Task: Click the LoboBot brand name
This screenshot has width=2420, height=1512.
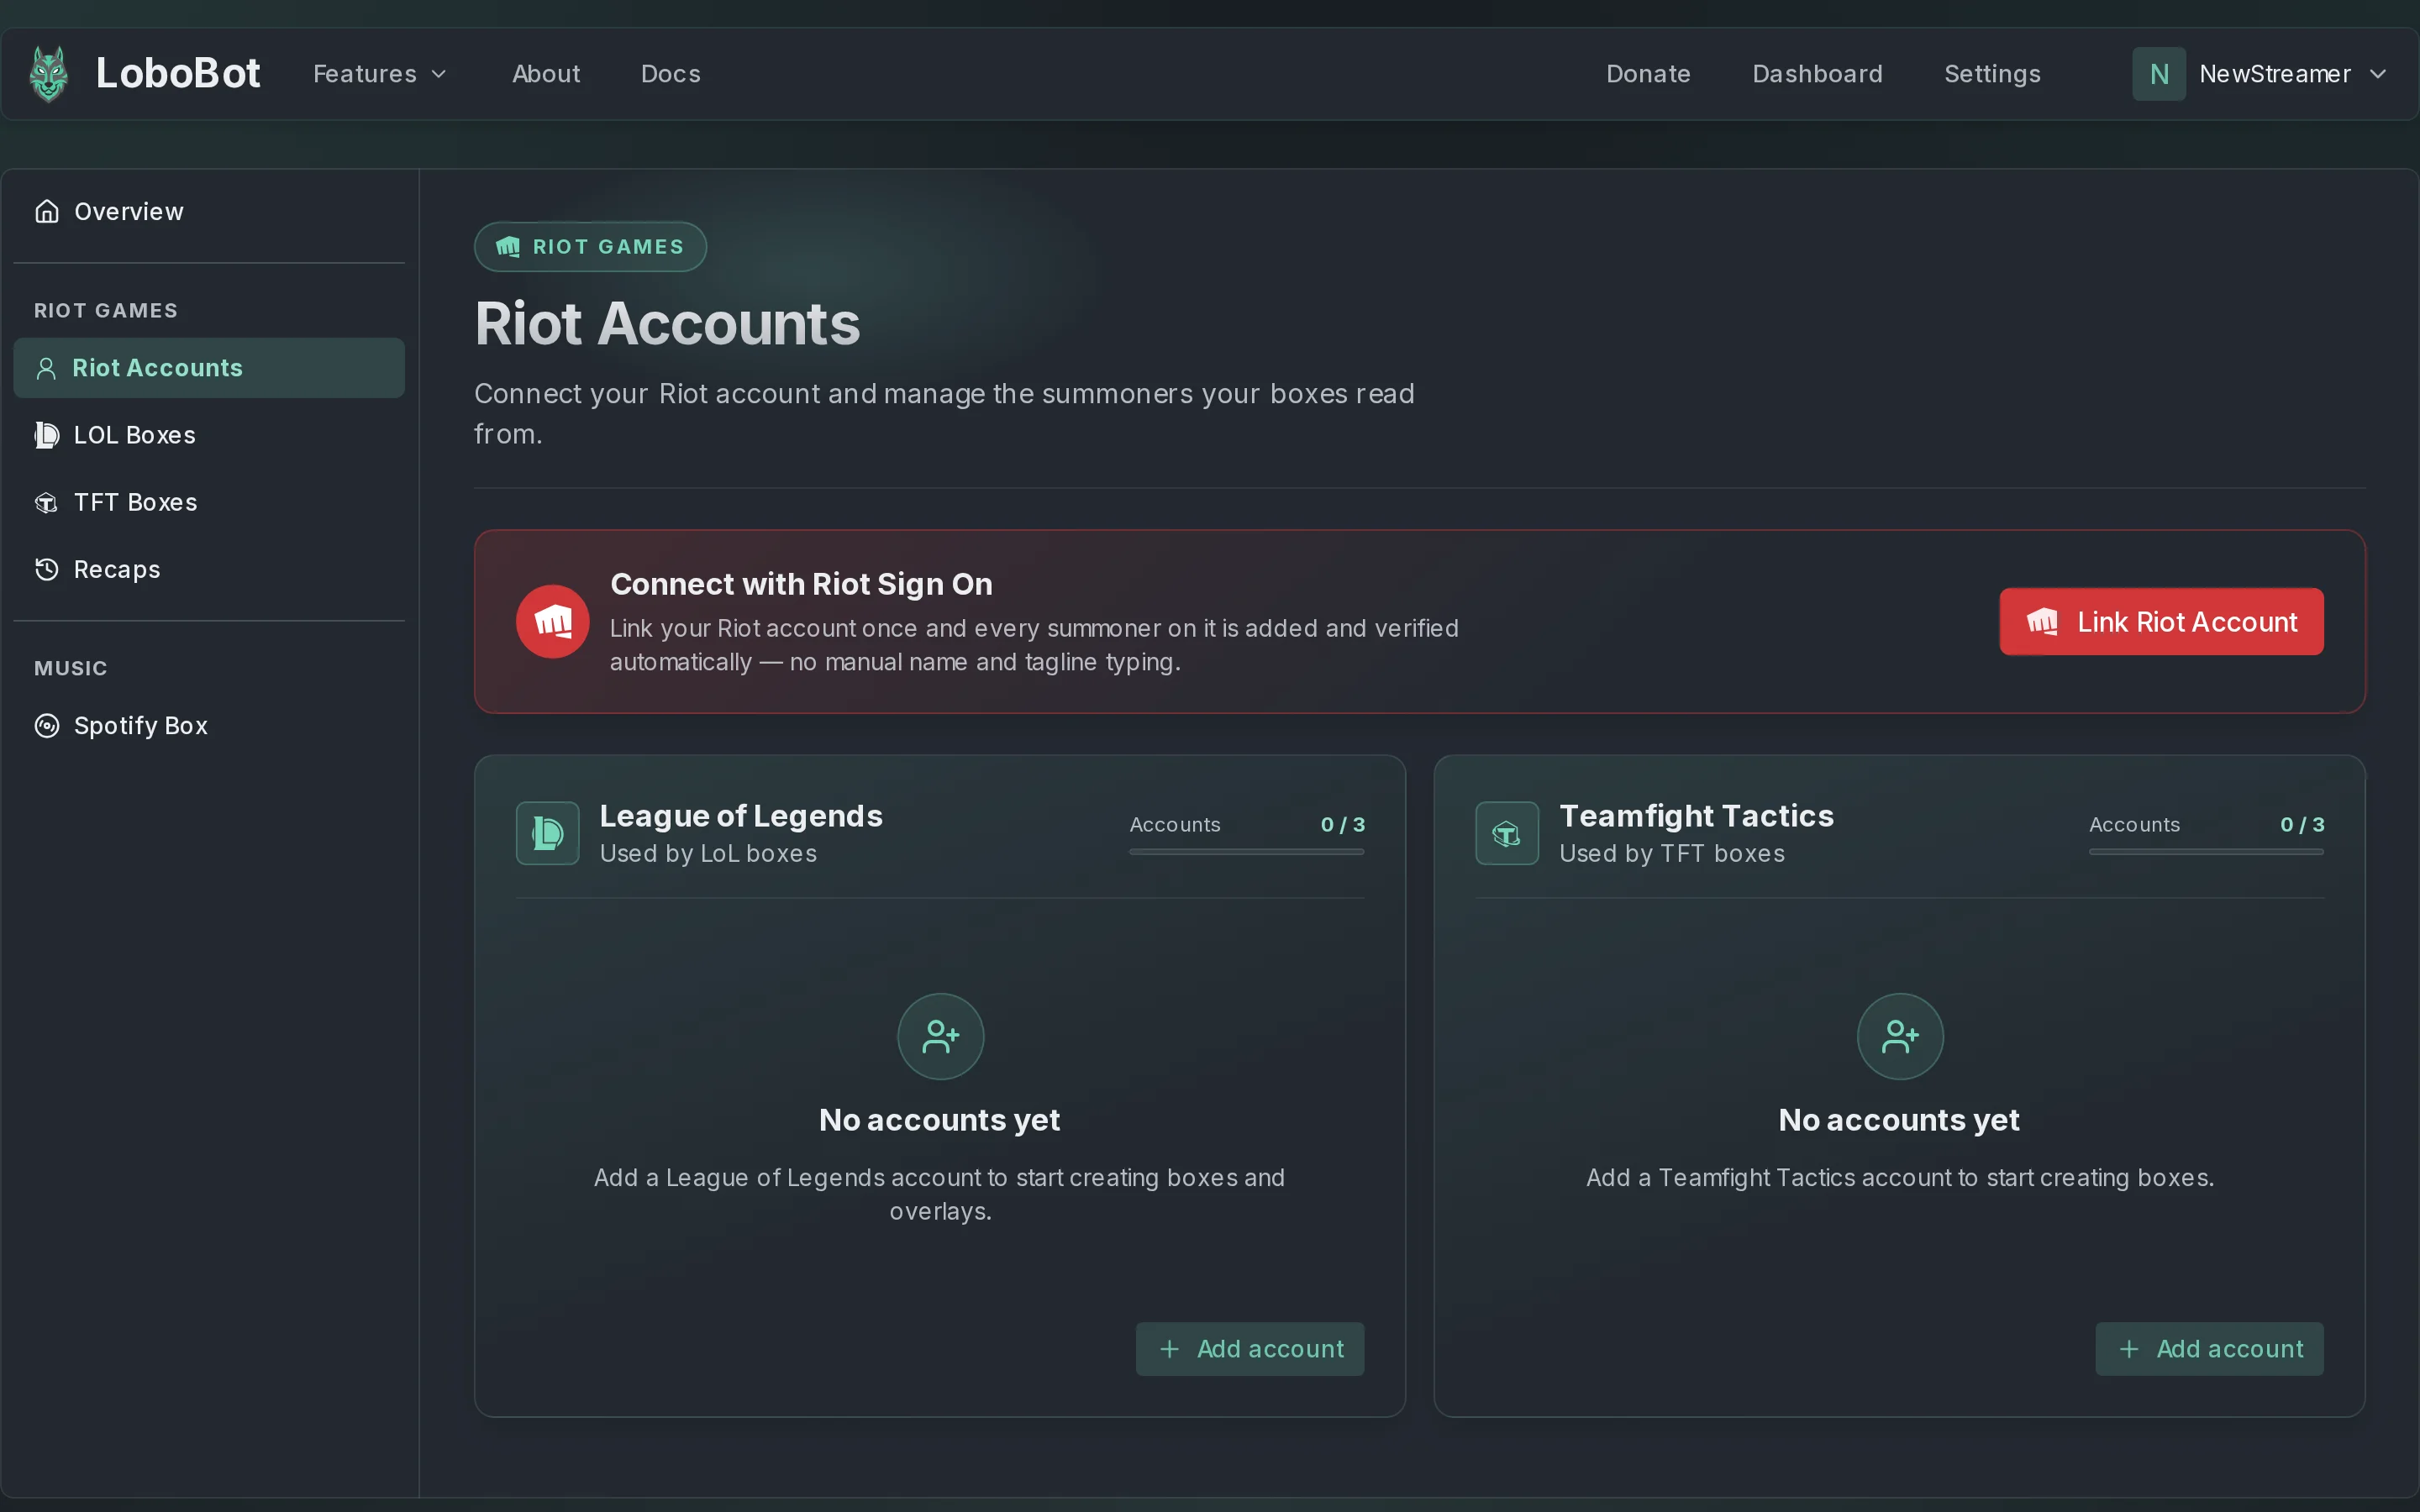Action: (178, 74)
